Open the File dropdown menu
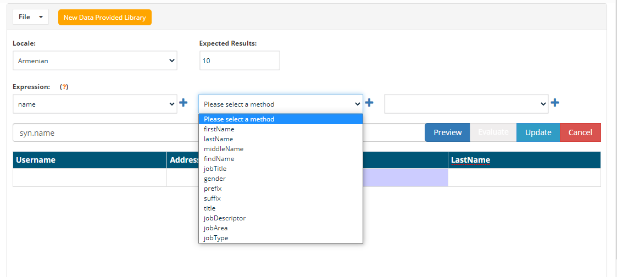This screenshot has height=277, width=617. tap(31, 17)
